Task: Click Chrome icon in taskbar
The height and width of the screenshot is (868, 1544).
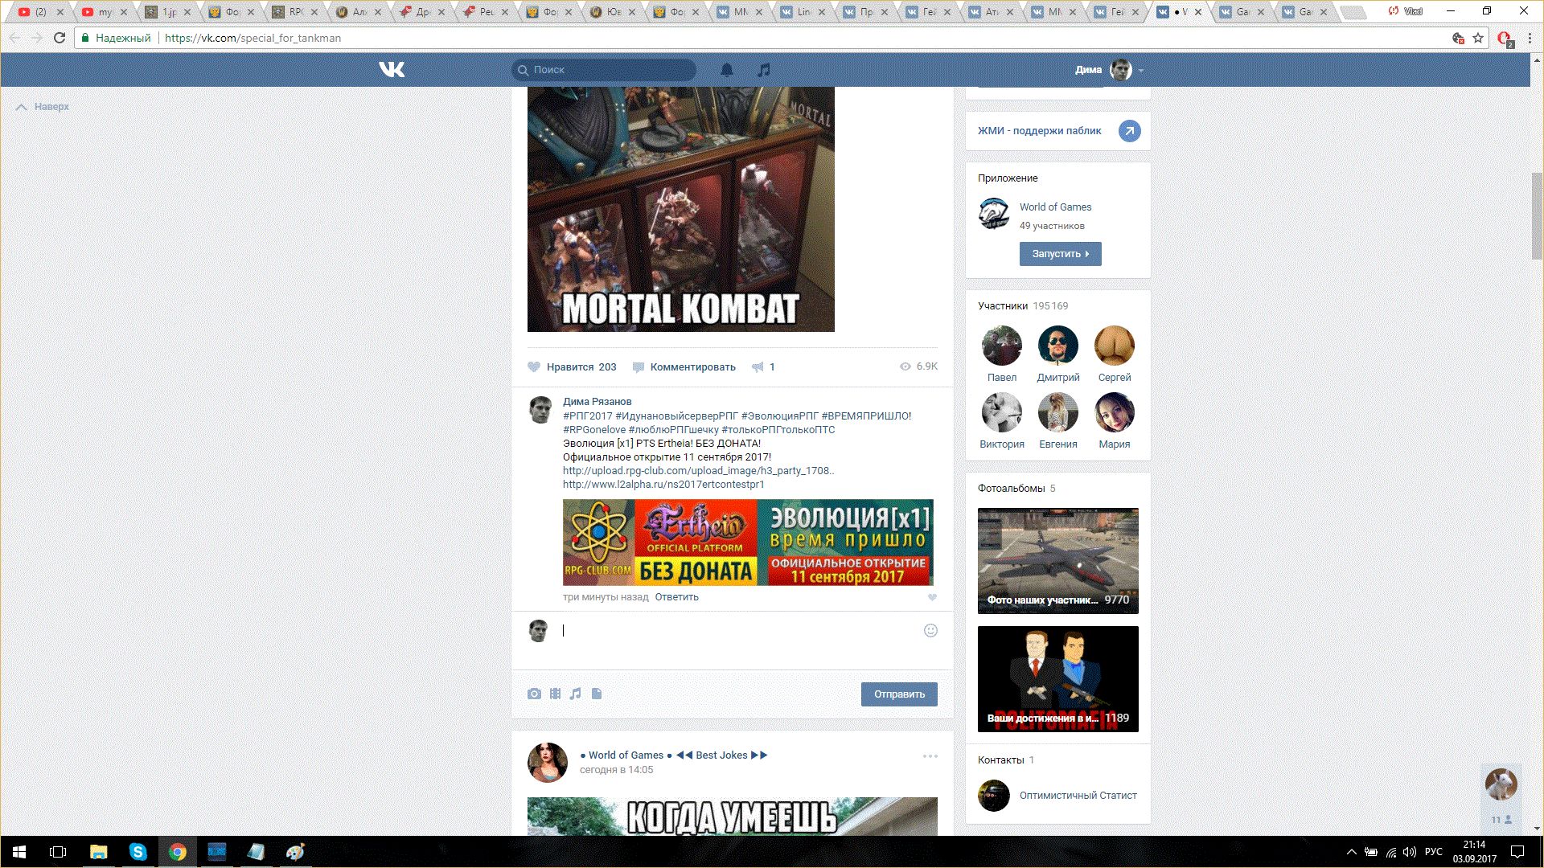Action: 177,852
